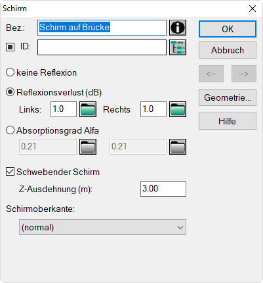
Task: Click the info icon beside Bez. field
Action: (x=178, y=28)
